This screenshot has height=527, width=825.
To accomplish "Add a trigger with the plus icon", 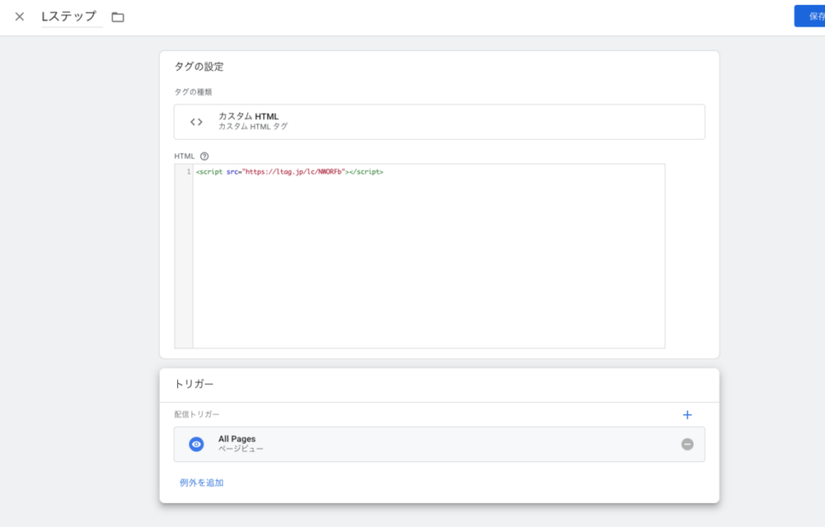I will coord(687,415).
